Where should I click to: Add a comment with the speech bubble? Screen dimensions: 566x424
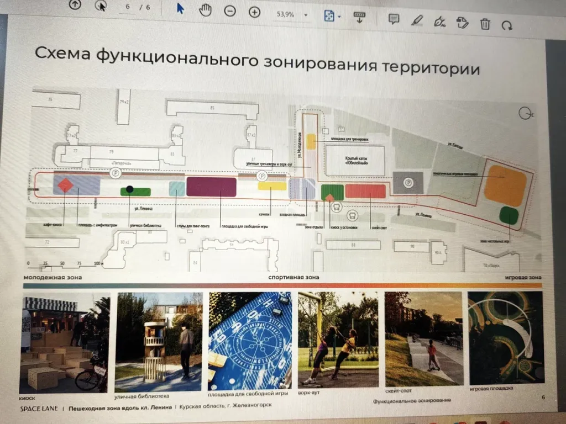point(394,19)
